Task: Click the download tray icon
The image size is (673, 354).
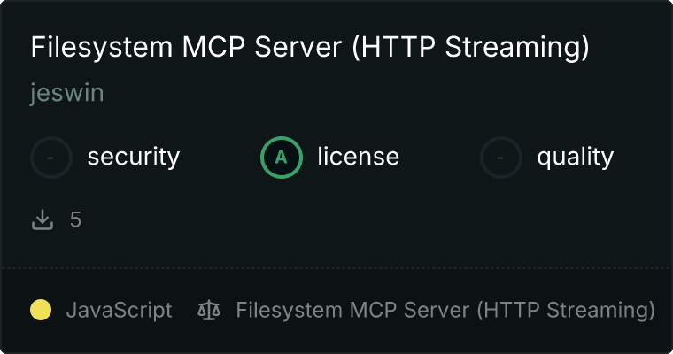Action: click(x=43, y=219)
